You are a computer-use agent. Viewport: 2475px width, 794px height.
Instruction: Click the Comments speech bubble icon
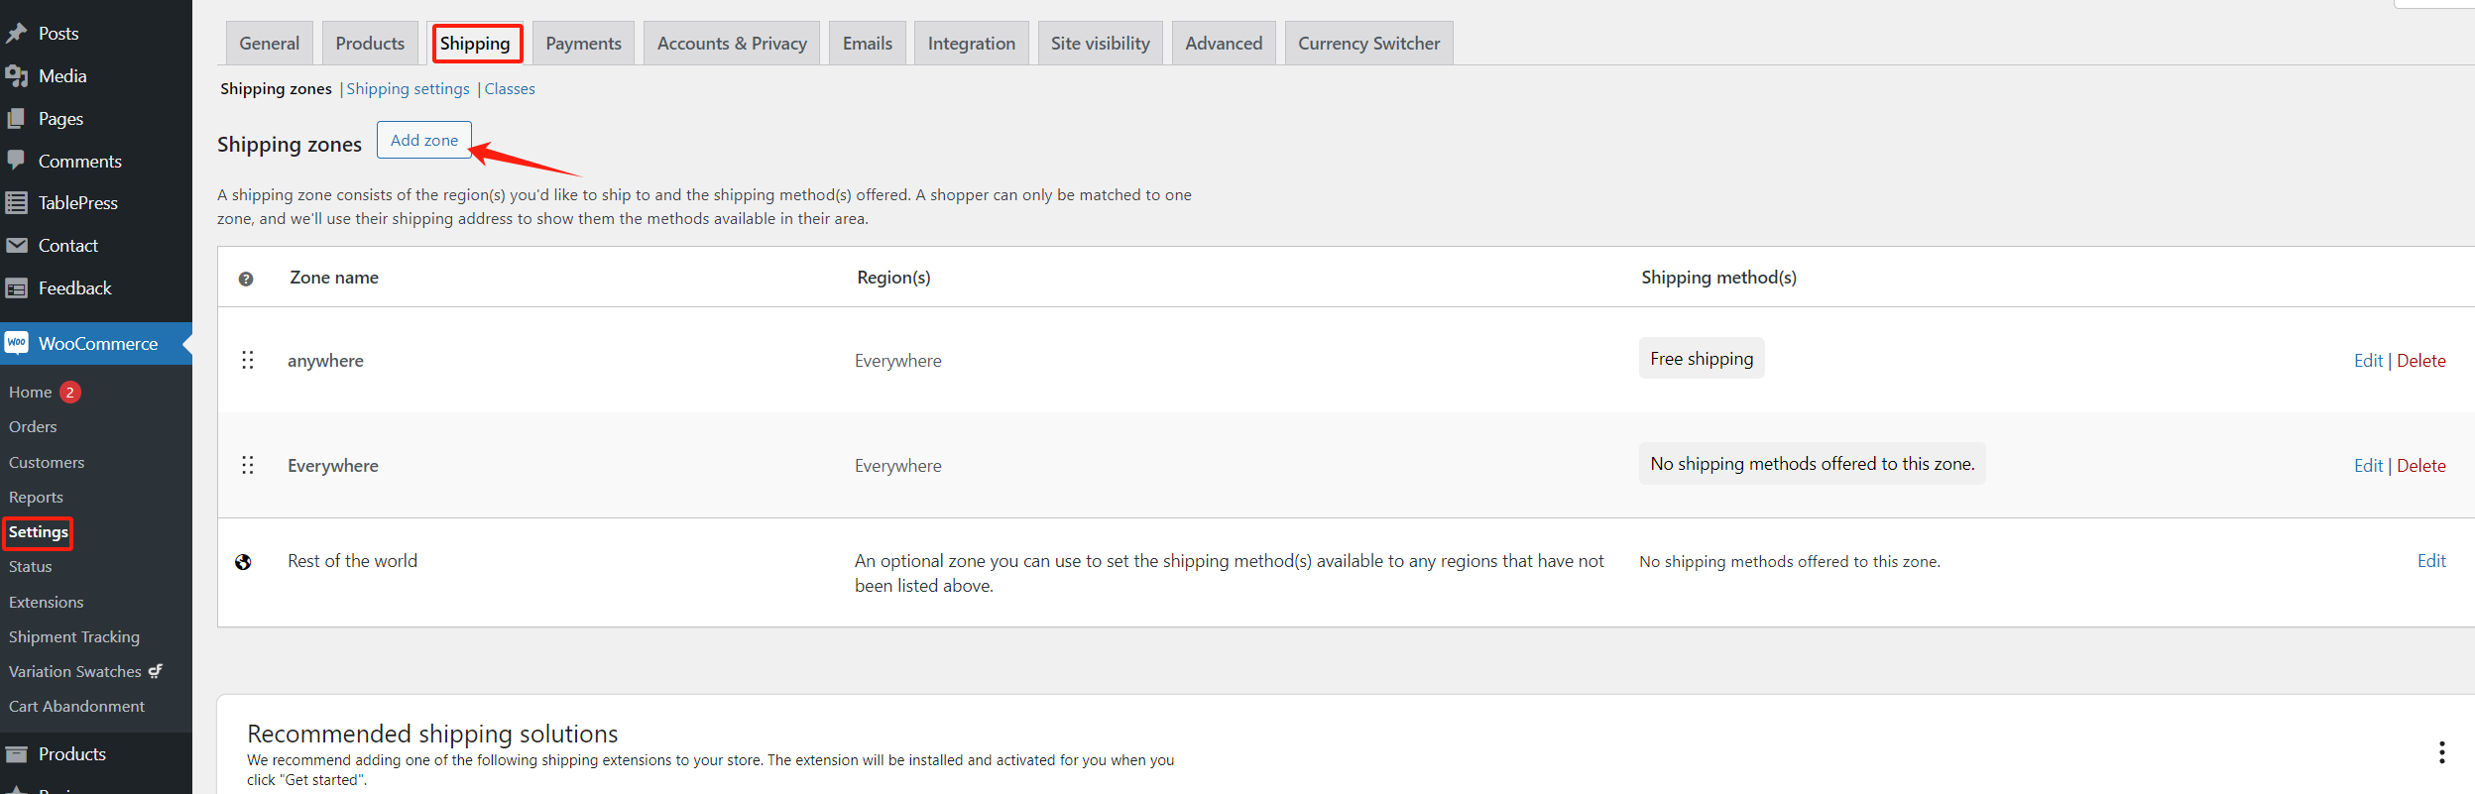coord(16,161)
